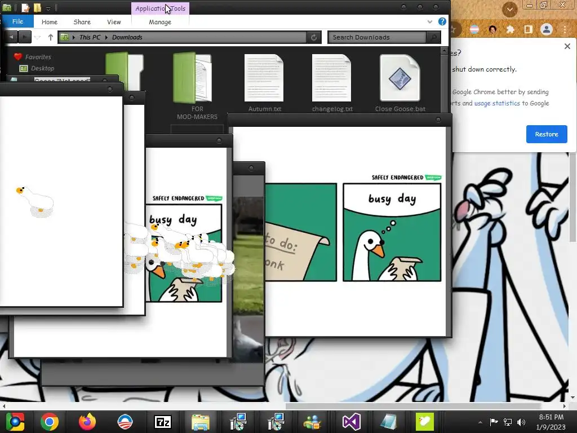Image resolution: width=577 pixels, height=433 pixels.
Task: Select the Manage ribbon tab
Action: click(159, 22)
